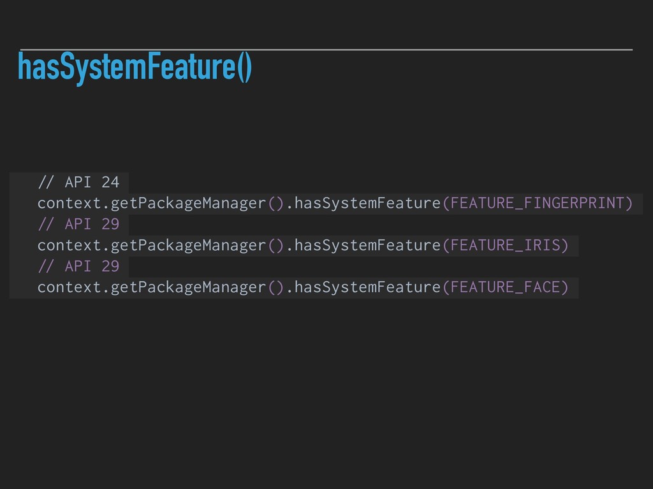Click hasSystemFeature call in the FEATURE_FINGERPRINT line
Image resolution: width=653 pixels, height=489 pixels.
point(368,204)
